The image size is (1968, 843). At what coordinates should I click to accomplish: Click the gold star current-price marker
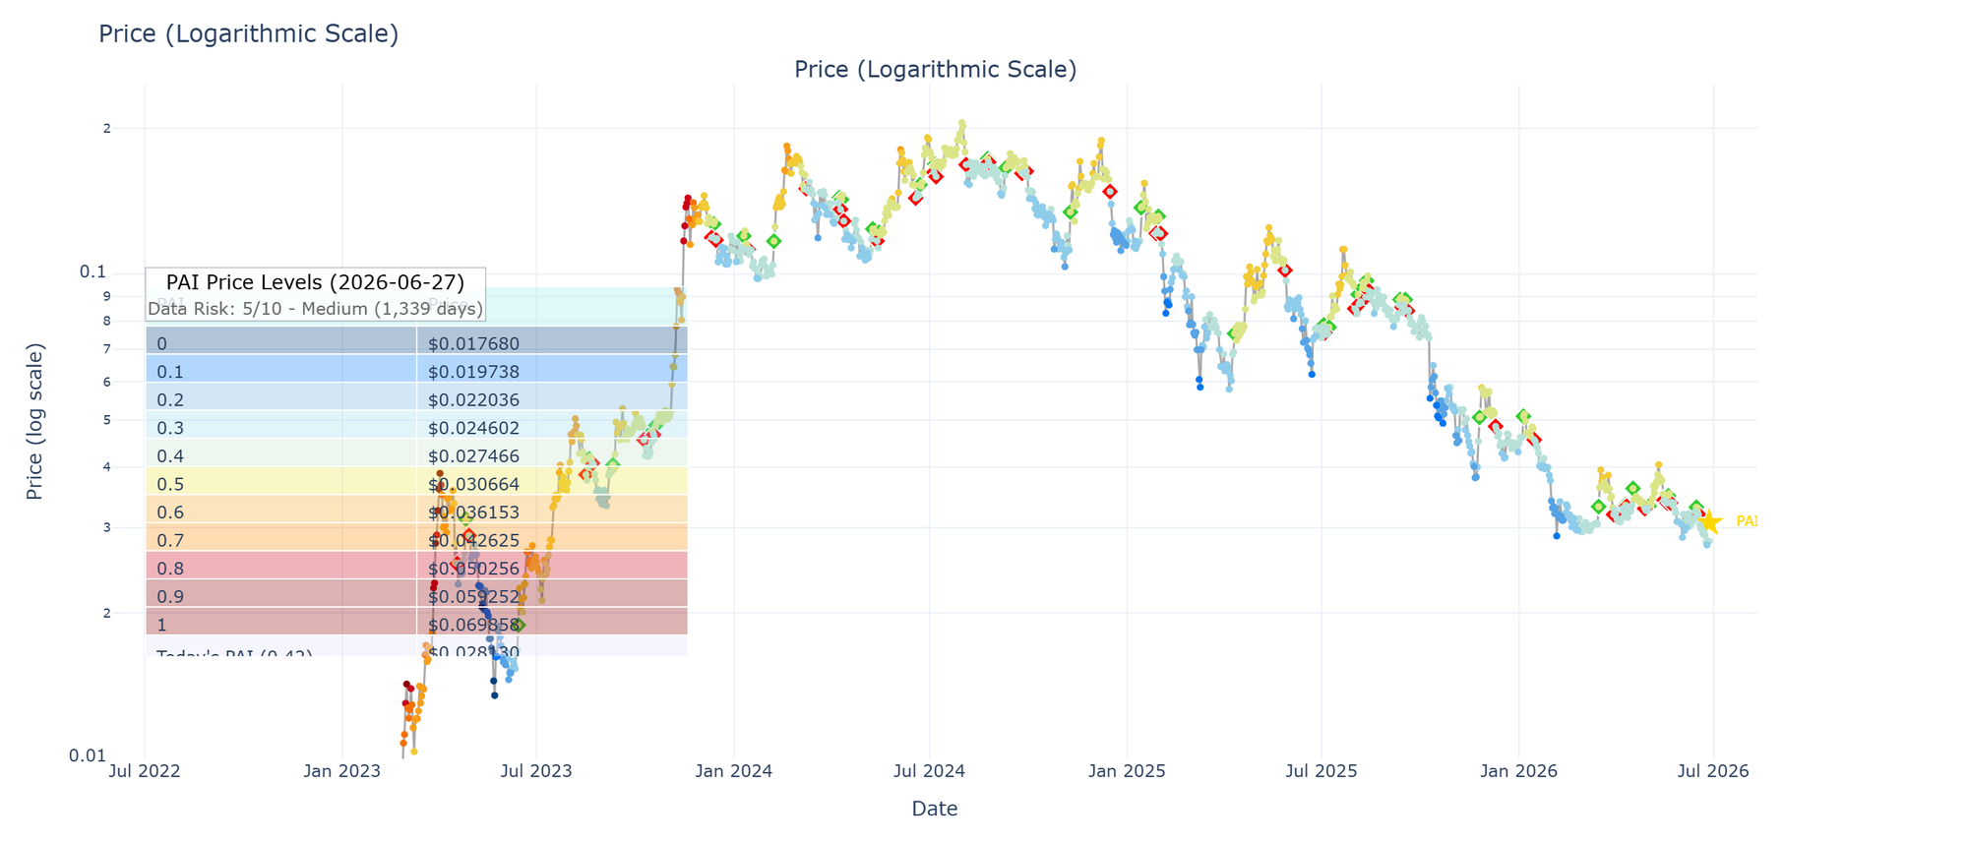tap(1710, 522)
